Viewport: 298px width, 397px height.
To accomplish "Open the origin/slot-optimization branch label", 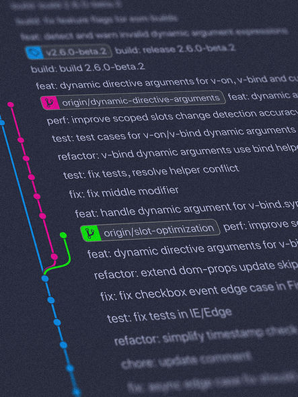I will pyautogui.click(x=150, y=230).
